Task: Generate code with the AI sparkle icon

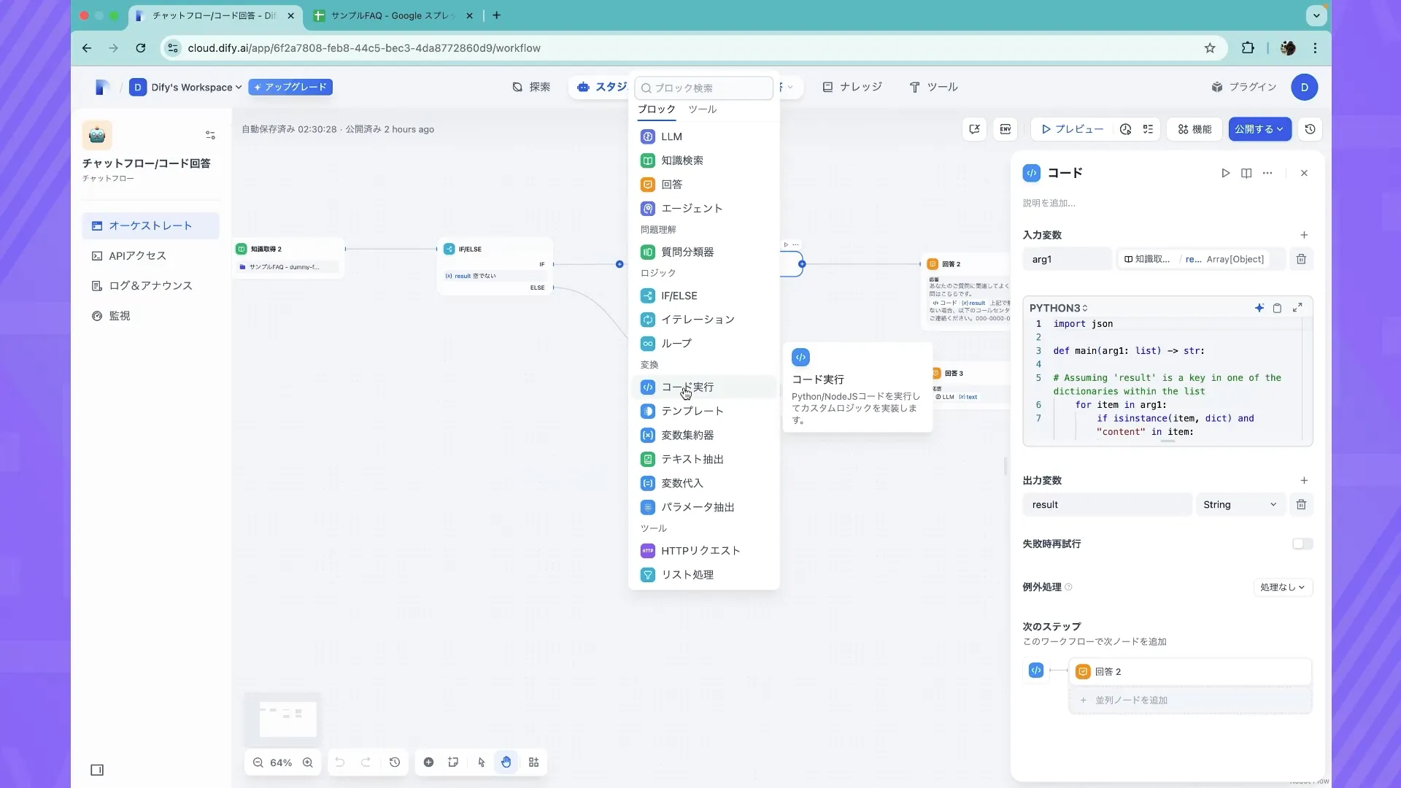Action: tap(1259, 307)
